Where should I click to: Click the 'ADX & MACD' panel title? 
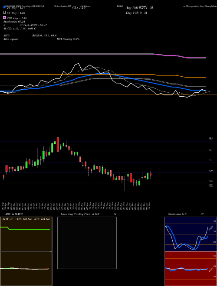pos(14,214)
